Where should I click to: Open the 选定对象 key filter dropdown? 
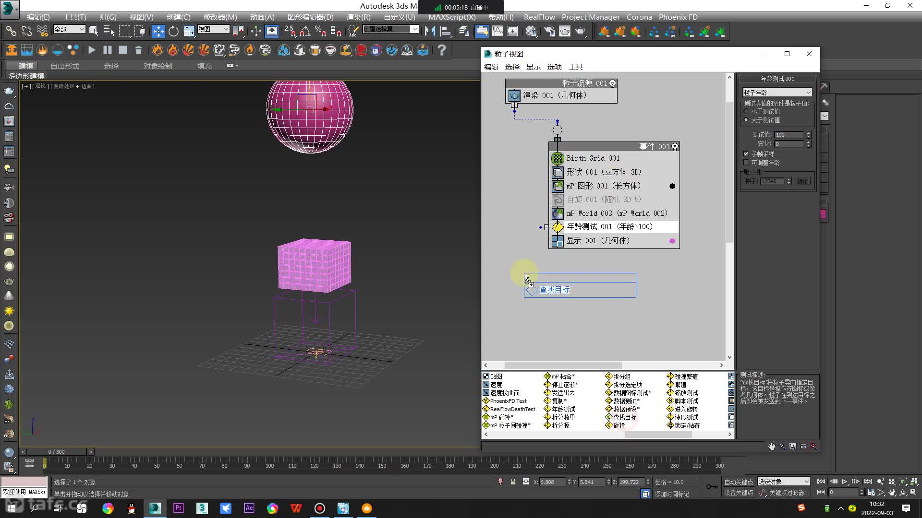(x=784, y=482)
